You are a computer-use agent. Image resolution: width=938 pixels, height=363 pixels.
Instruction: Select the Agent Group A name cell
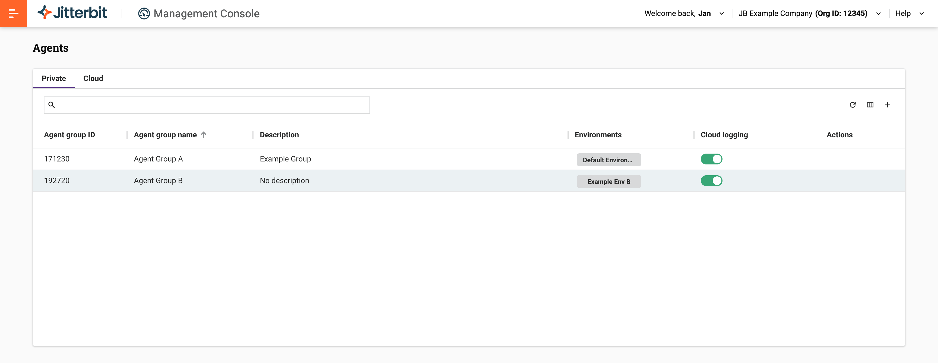coord(158,159)
